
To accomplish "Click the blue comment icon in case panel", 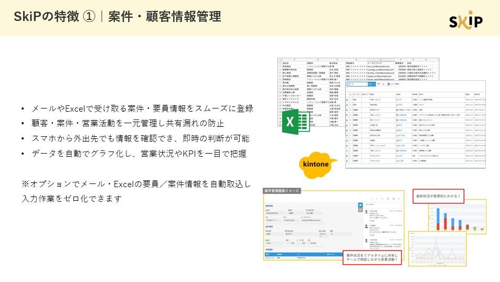I will point(360,205).
